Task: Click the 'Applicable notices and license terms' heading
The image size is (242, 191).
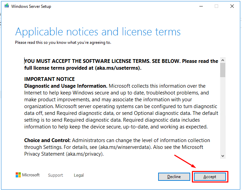Action: click(98, 32)
